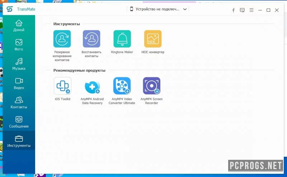
Task: Select AnyMP4 Screen Recorder icon
Action: (x=151, y=86)
